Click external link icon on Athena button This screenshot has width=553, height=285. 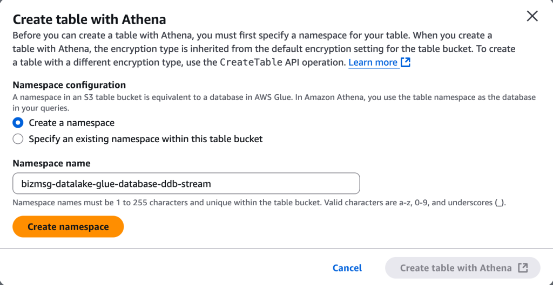coord(523,268)
